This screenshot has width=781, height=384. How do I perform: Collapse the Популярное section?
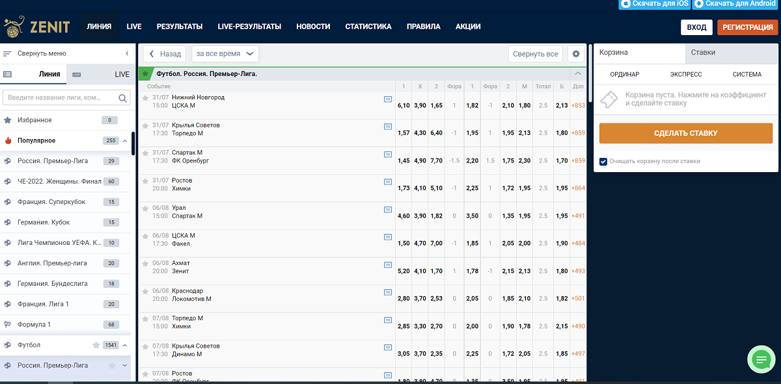(124, 141)
